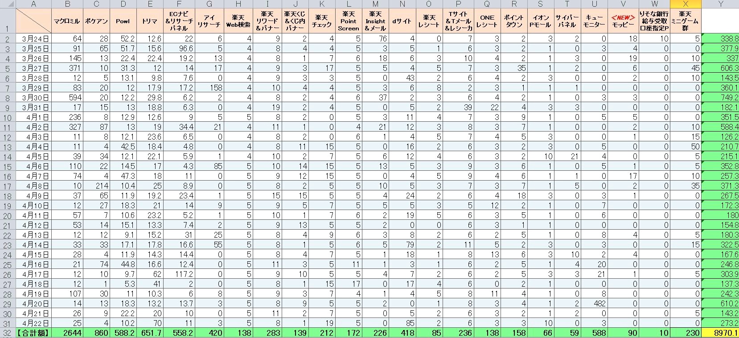Click the ECナビ&リサーチパネル header cell
Image resolution: width=739 pixels, height=338 pixels.
[179, 21]
